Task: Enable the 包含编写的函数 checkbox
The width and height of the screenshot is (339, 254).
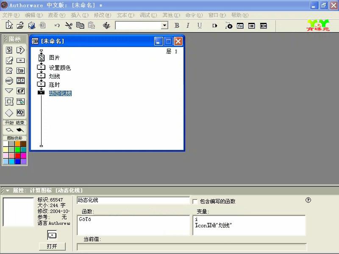Action: coord(195,202)
